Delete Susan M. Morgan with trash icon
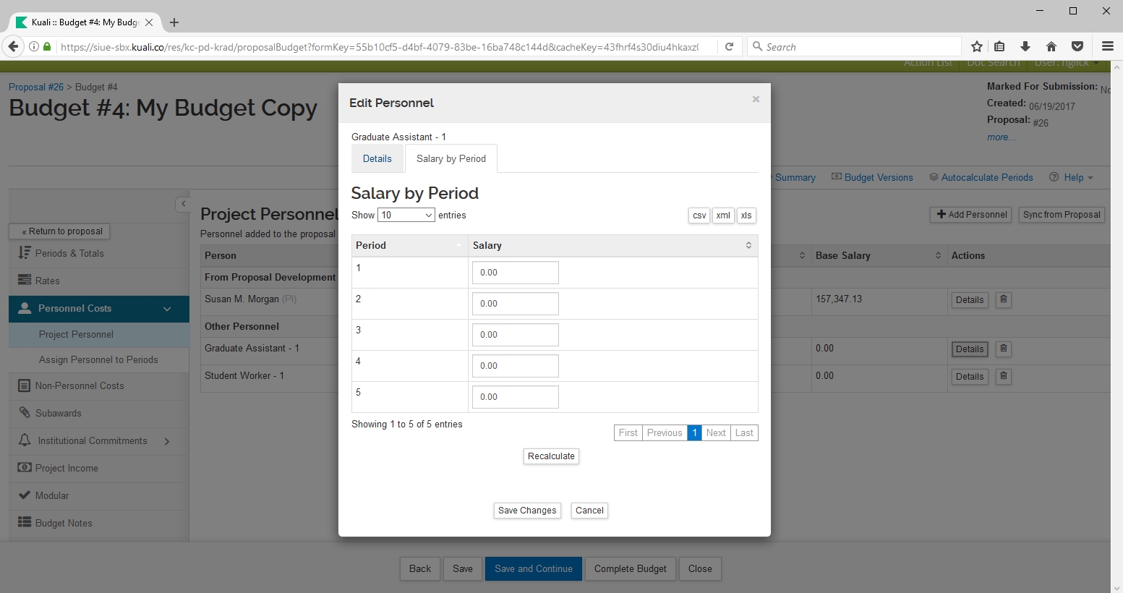The width and height of the screenshot is (1123, 593). coord(1003,299)
